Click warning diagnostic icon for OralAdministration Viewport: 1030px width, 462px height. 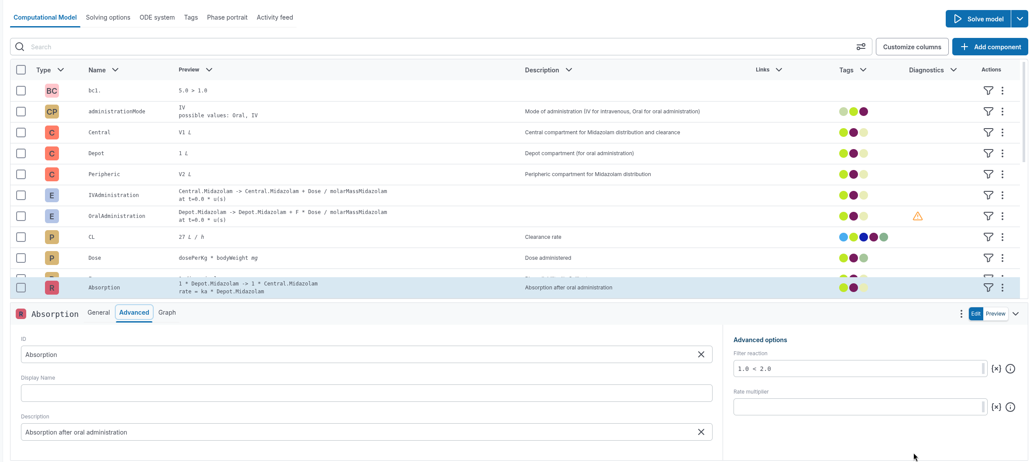click(917, 216)
